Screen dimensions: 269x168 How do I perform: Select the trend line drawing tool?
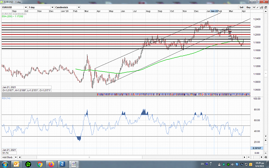pos(258,7)
